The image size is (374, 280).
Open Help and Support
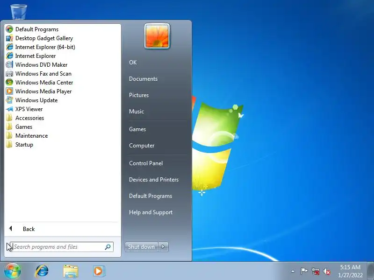click(x=151, y=212)
